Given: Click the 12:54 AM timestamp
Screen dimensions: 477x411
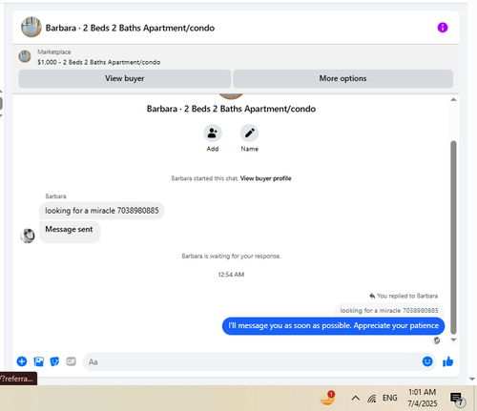Looking at the screenshot, I should click(x=231, y=275).
